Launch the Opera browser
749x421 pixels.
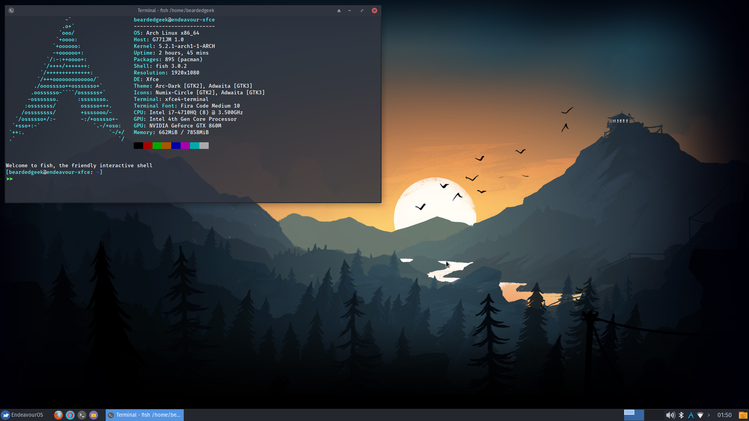click(70, 415)
